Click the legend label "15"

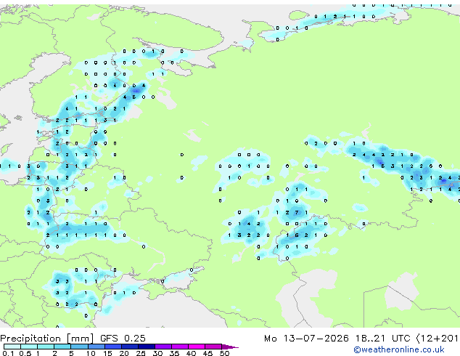click(x=107, y=353)
